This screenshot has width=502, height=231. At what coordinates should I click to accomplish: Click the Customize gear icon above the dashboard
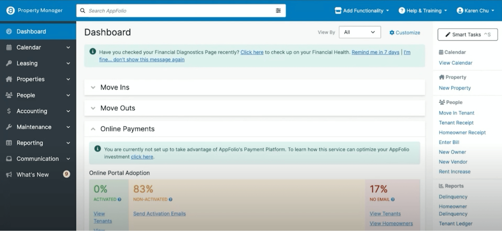[x=392, y=32]
